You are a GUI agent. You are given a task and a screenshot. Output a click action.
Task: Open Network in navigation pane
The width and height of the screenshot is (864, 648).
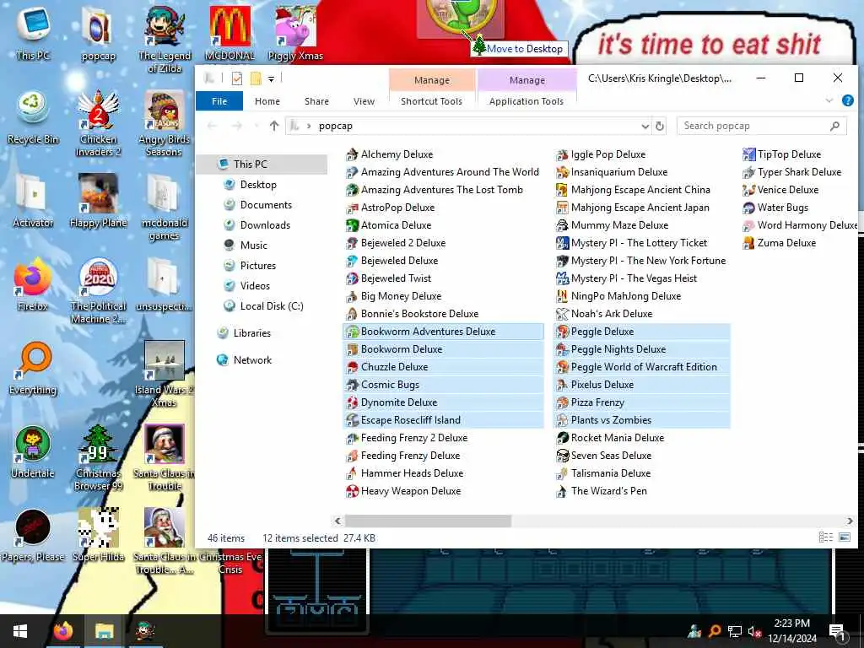pos(251,360)
